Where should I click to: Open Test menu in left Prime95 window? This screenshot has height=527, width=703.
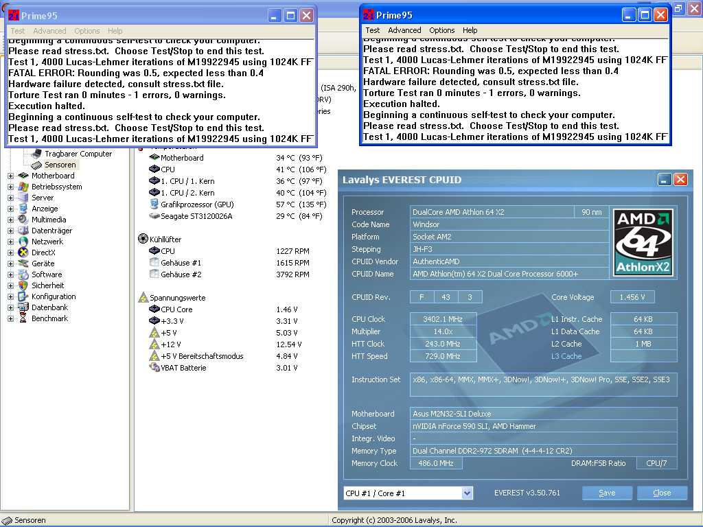pyautogui.click(x=17, y=31)
